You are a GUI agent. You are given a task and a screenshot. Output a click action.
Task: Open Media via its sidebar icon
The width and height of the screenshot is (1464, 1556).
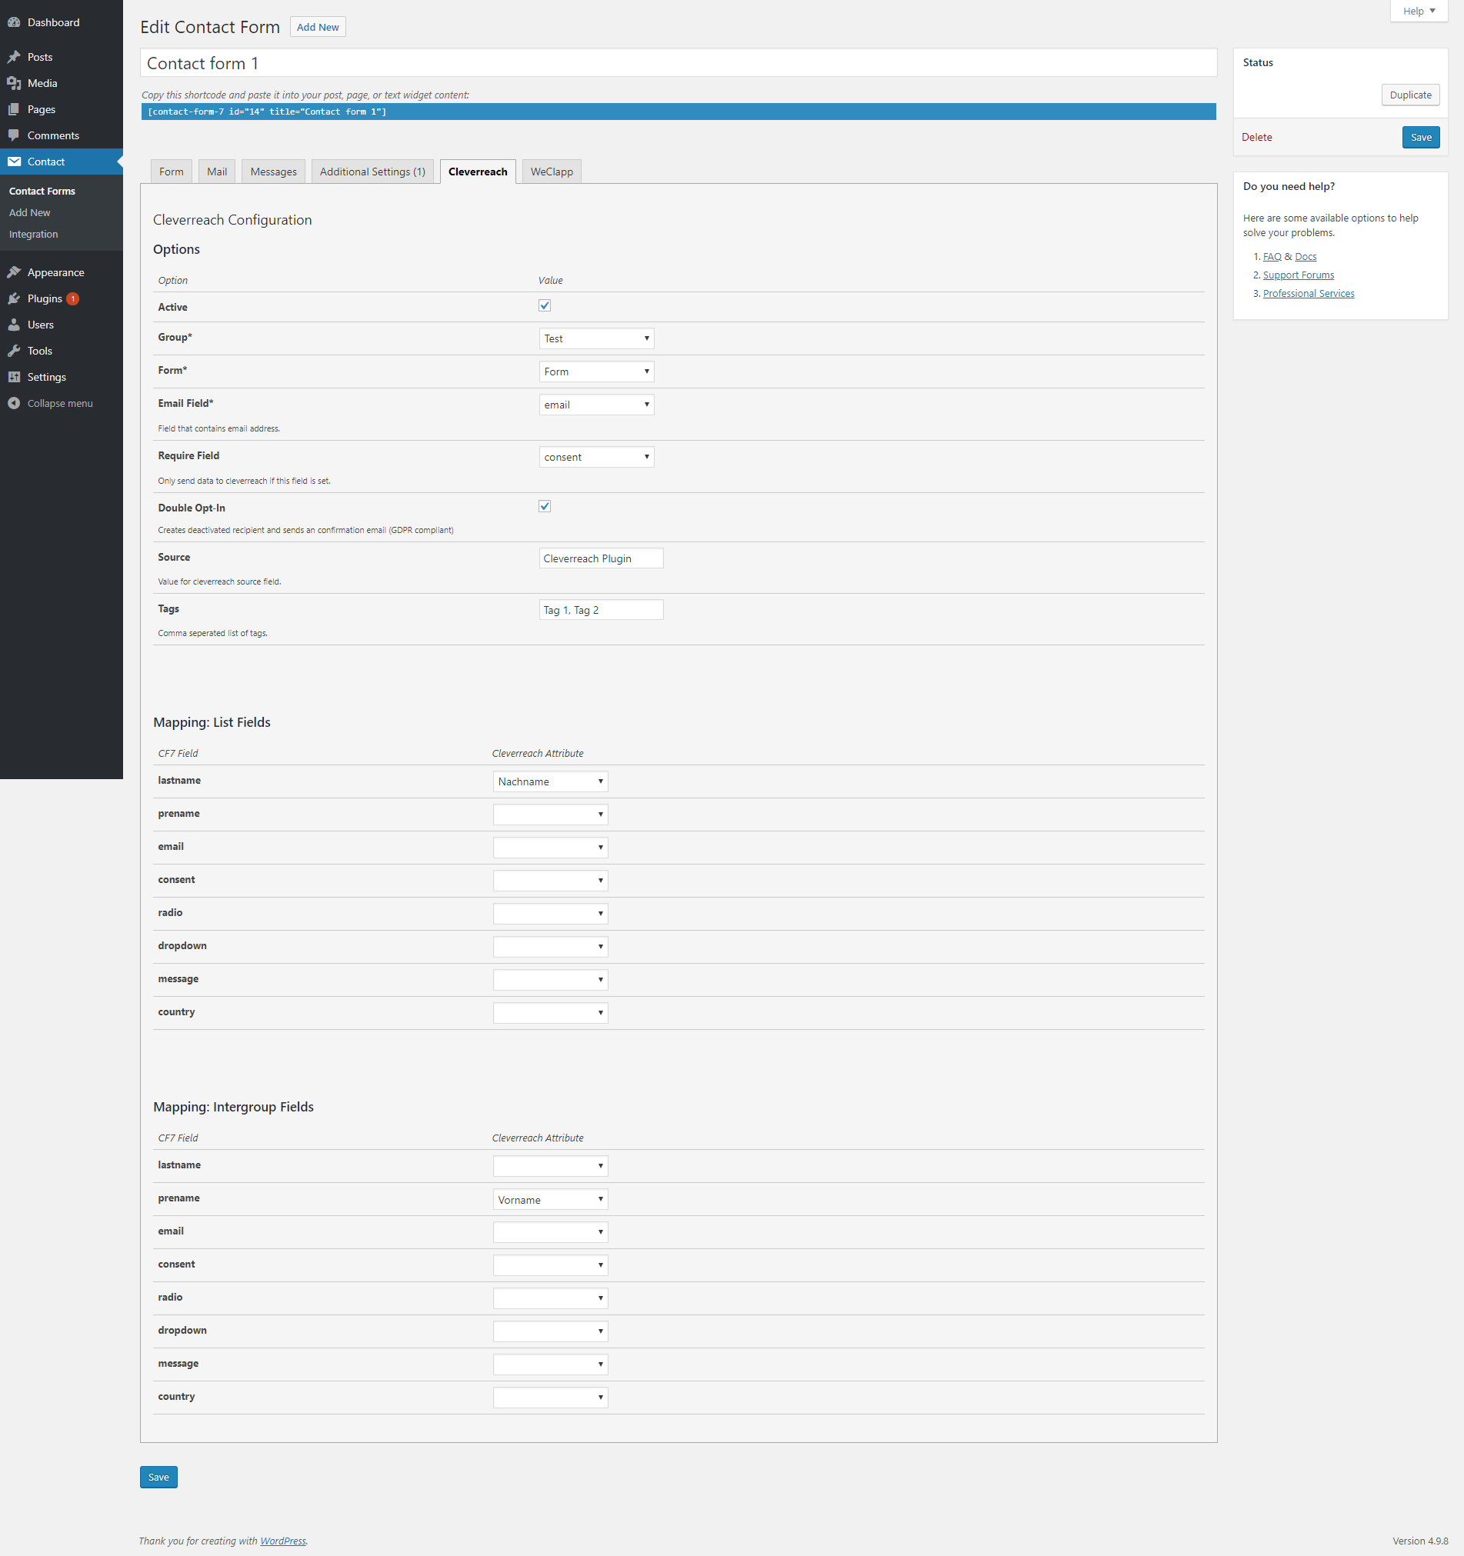tap(14, 83)
